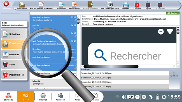Switch to the Internet tab in taskbar
This screenshot has height=102, width=182.
tap(43, 97)
